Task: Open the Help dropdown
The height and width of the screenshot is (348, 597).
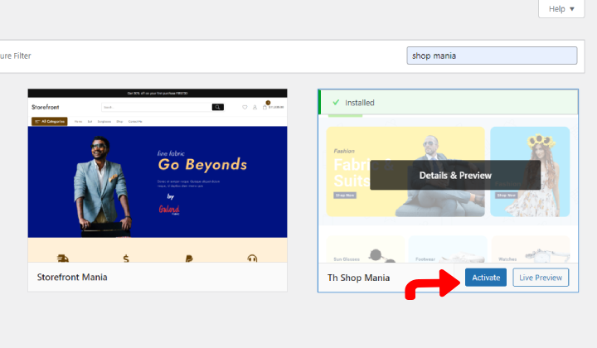Action: tap(561, 9)
